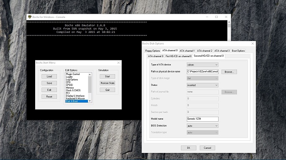Select Log Options in Edit Options list
The height and width of the screenshot is (160, 286).
pos(77,80)
